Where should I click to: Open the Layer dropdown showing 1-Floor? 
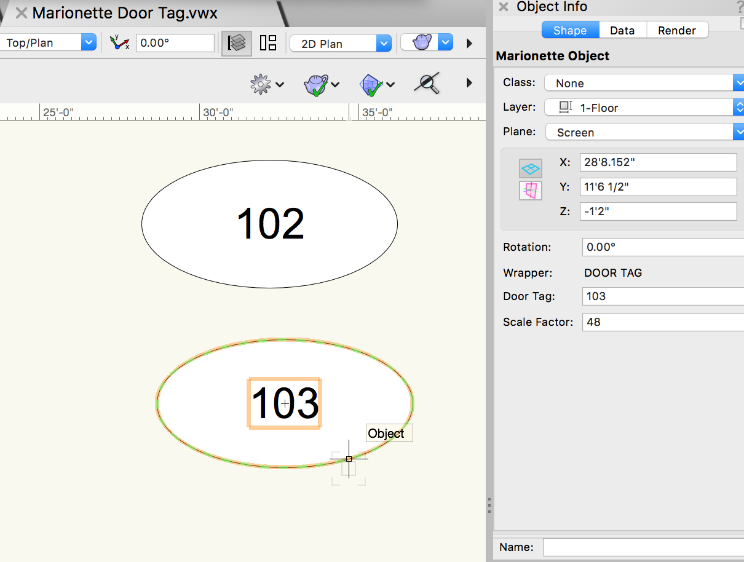click(x=644, y=108)
